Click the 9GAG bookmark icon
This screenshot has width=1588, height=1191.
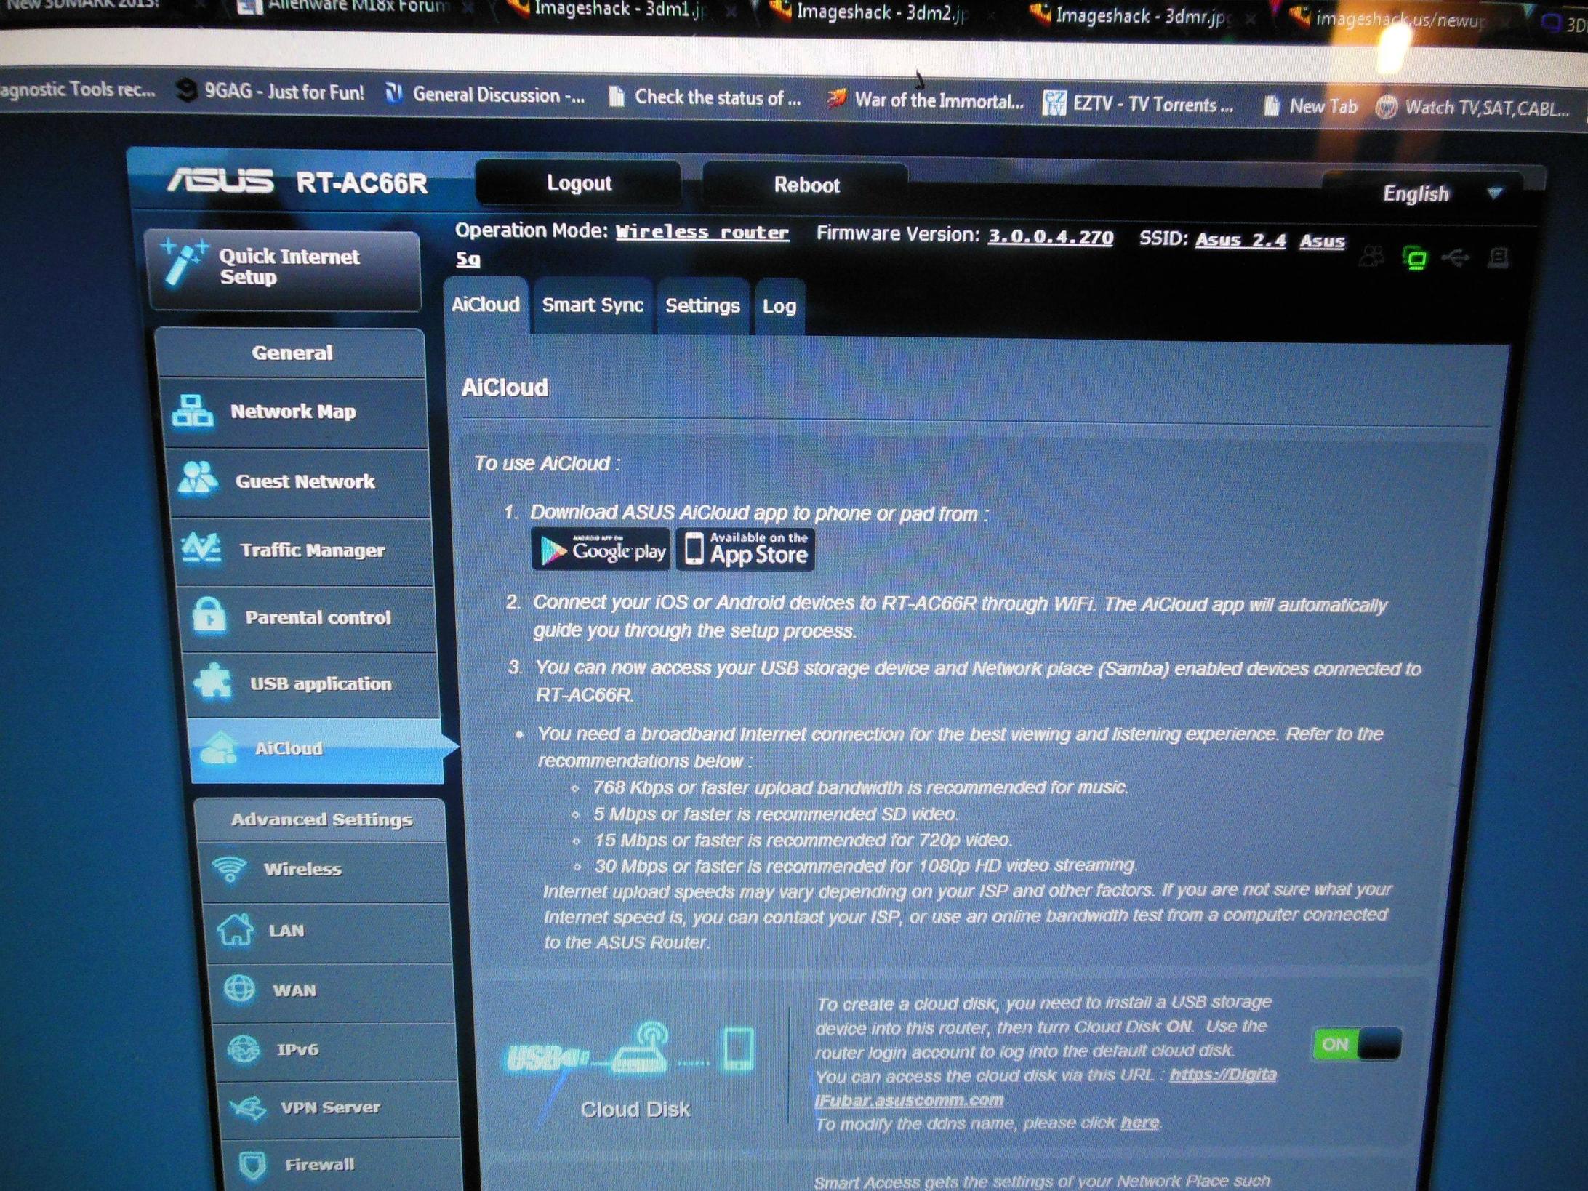pos(187,90)
